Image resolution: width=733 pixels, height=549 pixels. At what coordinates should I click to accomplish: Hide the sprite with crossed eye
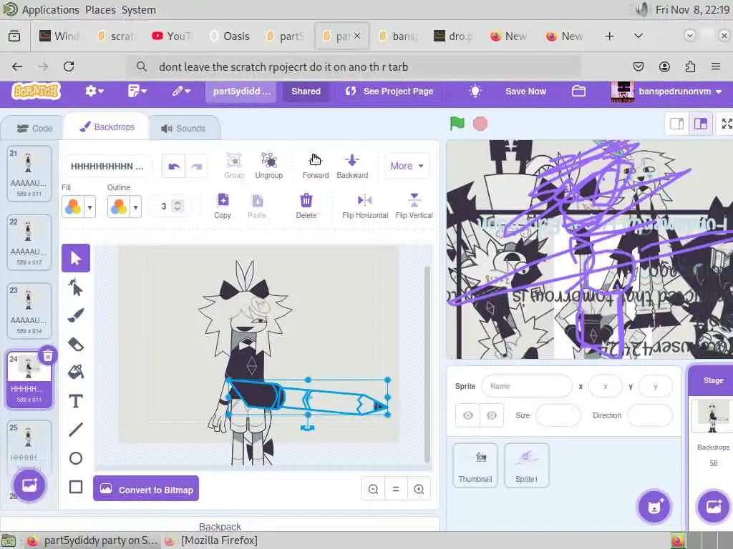pos(492,415)
